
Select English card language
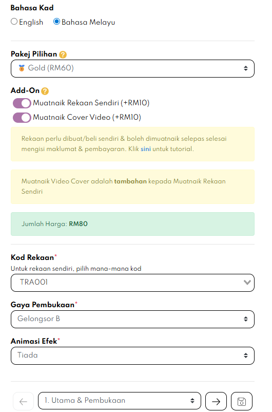pyautogui.click(x=14, y=22)
